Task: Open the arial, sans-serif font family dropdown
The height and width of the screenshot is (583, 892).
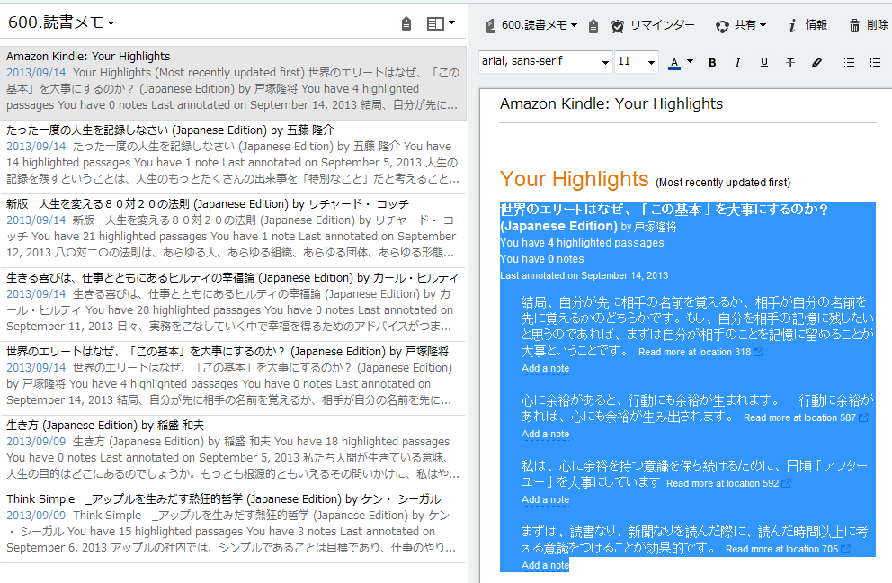Action: point(545,61)
